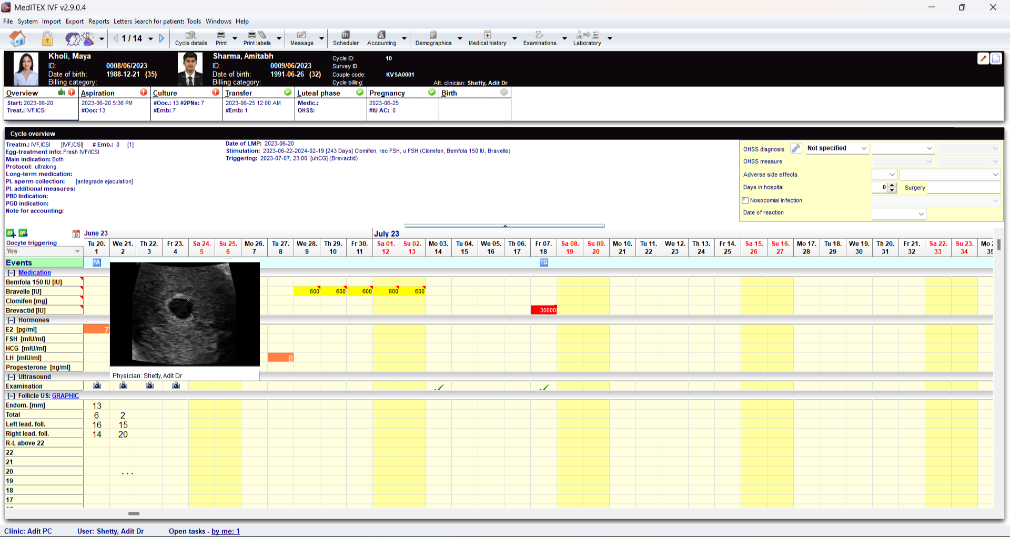The height and width of the screenshot is (537, 1010).
Task: Click the FA event marker on Tu 20
Action: pos(97,262)
